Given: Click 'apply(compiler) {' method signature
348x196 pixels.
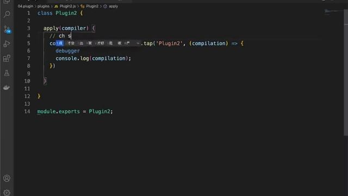Looking at the screenshot, I should (x=69, y=28).
